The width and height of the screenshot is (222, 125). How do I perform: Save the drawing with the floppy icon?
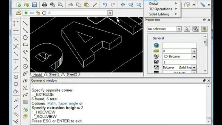[34, 5]
